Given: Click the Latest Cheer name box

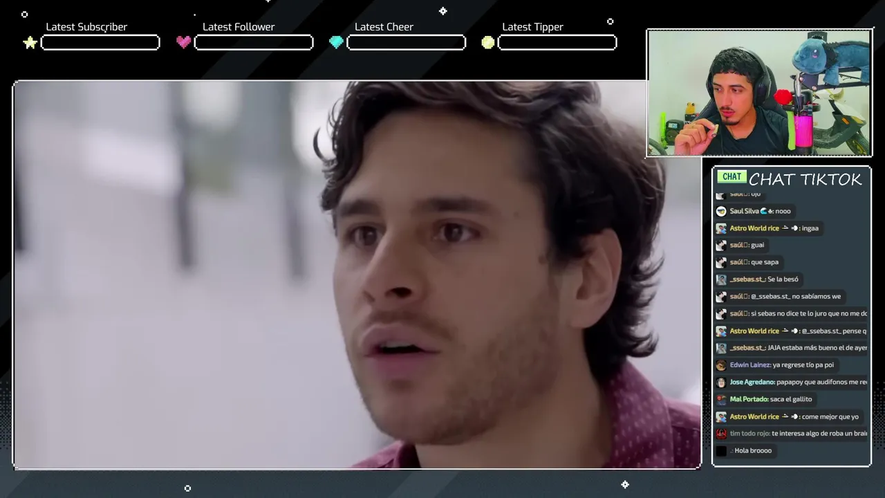Looking at the screenshot, I should [406, 43].
